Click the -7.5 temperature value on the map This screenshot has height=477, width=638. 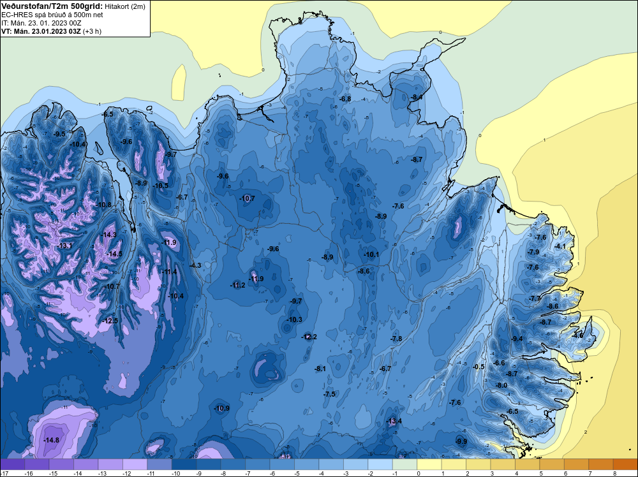coord(330,394)
